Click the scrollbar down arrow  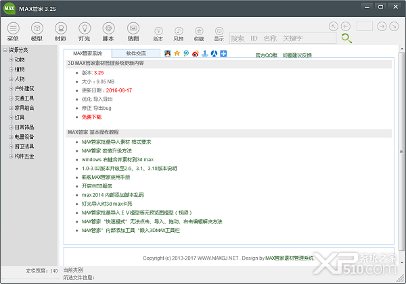coord(401,262)
